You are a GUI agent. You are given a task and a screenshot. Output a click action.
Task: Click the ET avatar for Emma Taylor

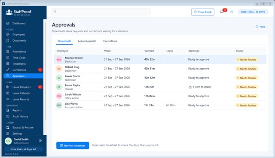(x=59, y=87)
